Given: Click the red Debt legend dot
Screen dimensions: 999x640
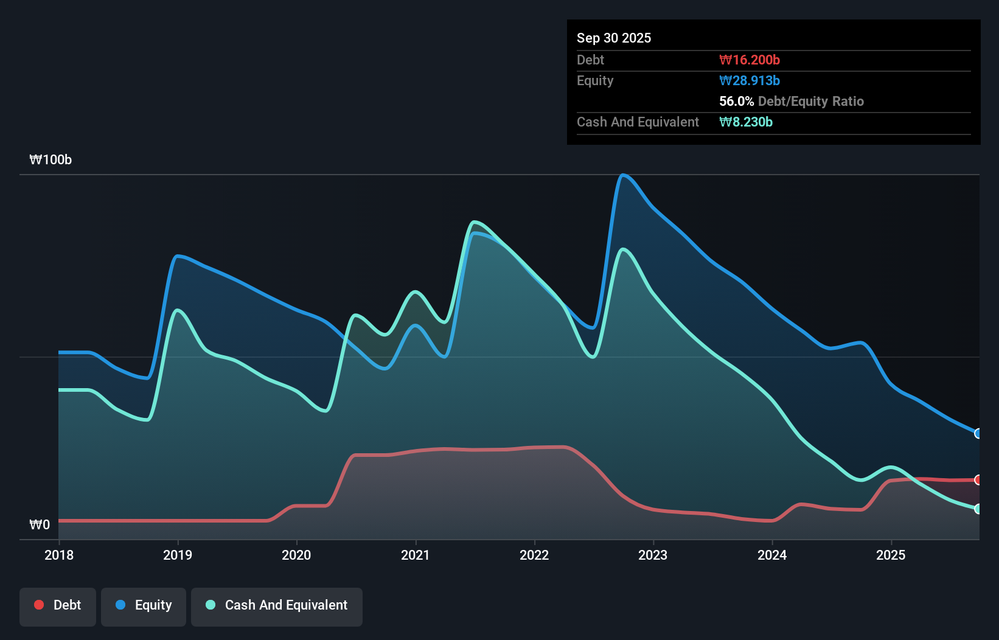Looking at the screenshot, I should pos(39,605).
